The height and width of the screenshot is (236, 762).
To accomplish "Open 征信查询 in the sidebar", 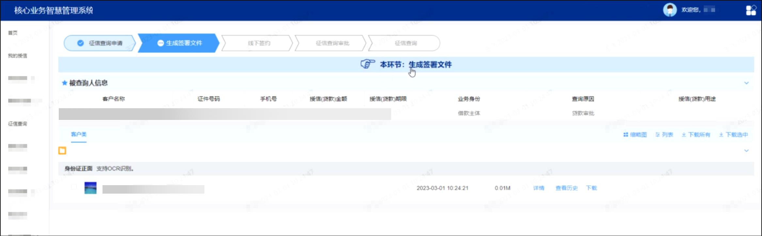I will point(18,124).
